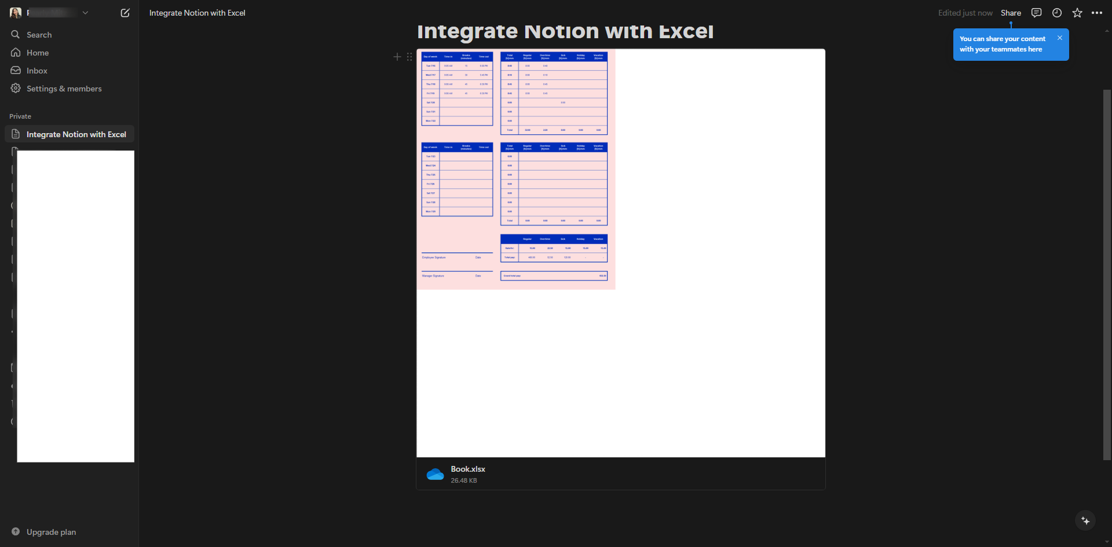Image resolution: width=1112 pixels, height=547 pixels.
Task: Open the comments panel icon
Action: click(1037, 13)
